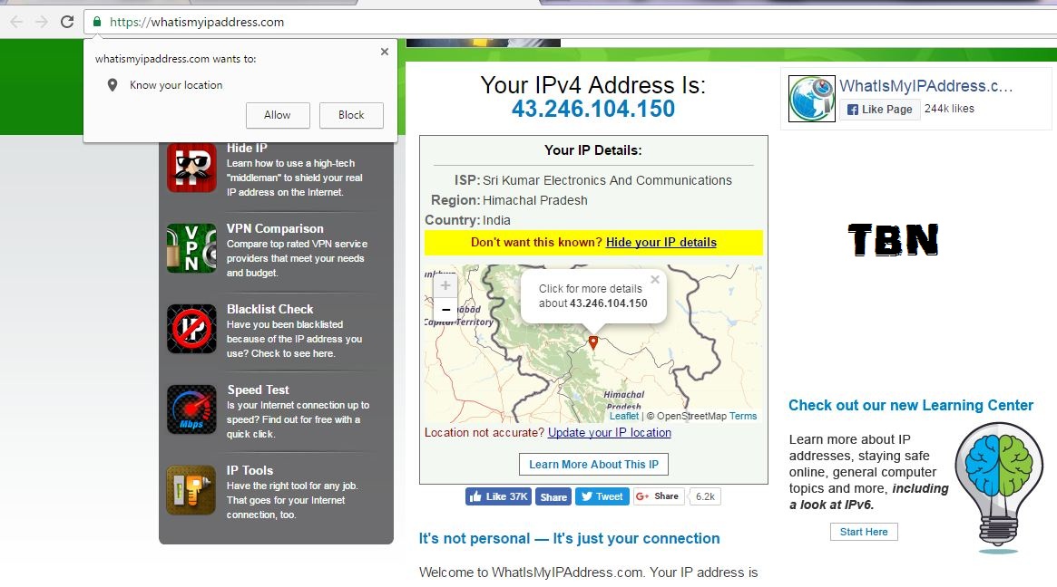This screenshot has width=1057, height=587.
Task: Click the map popup for more details
Action: pyautogui.click(x=593, y=296)
